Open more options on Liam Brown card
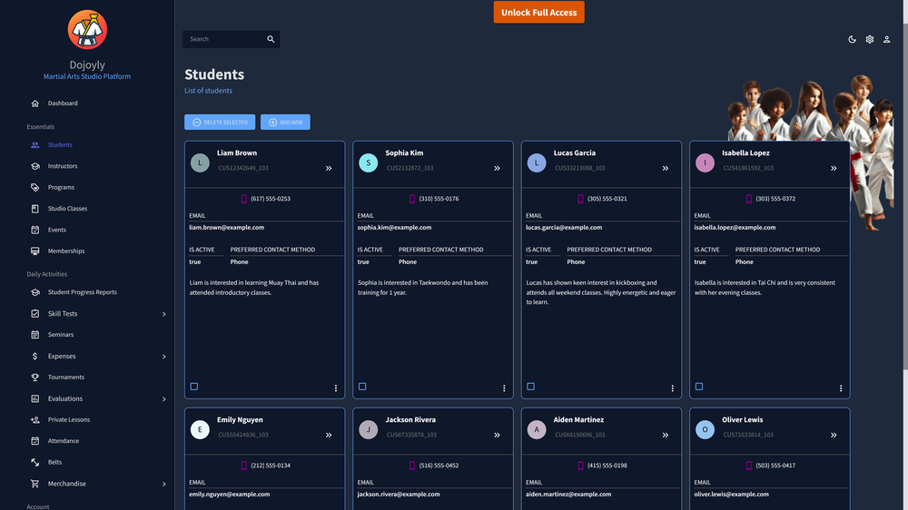Viewport: 908px width, 510px height. click(x=336, y=388)
